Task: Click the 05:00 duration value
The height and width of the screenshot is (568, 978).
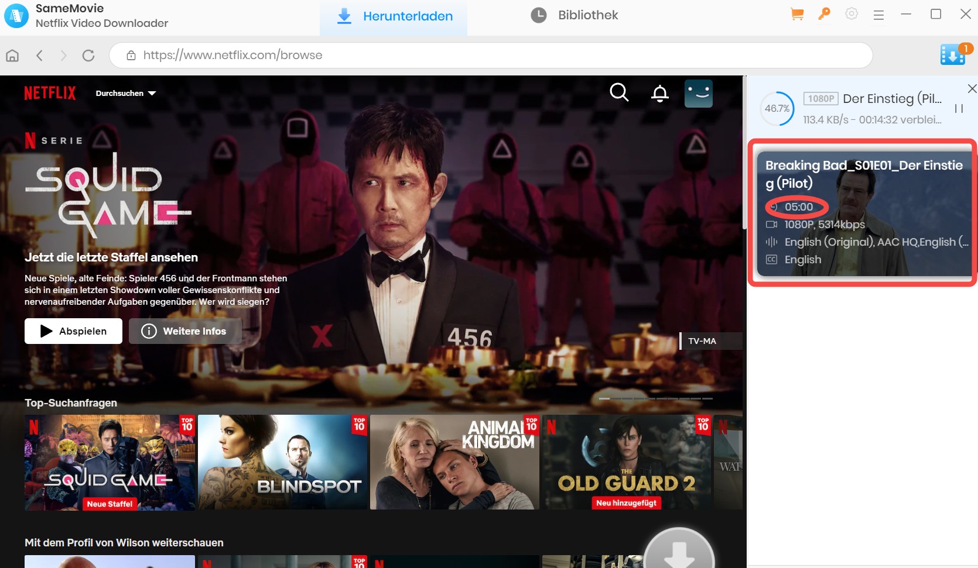Action: tap(799, 207)
